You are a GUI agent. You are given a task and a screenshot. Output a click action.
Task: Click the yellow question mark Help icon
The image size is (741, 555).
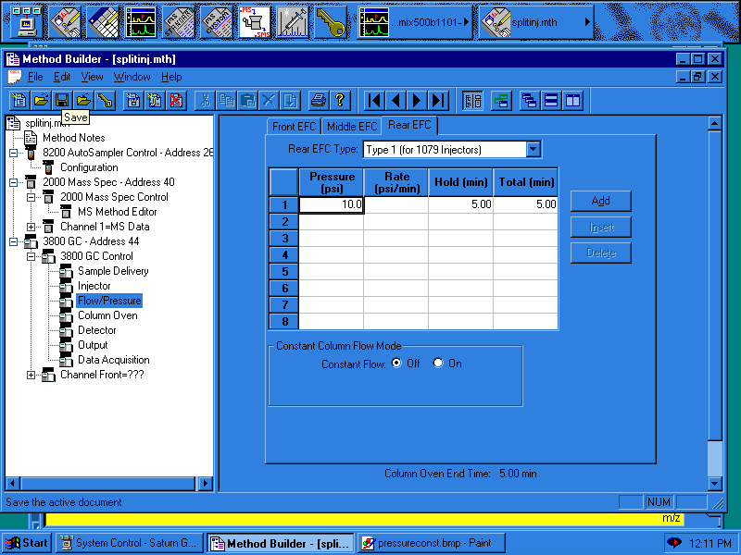click(x=339, y=101)
